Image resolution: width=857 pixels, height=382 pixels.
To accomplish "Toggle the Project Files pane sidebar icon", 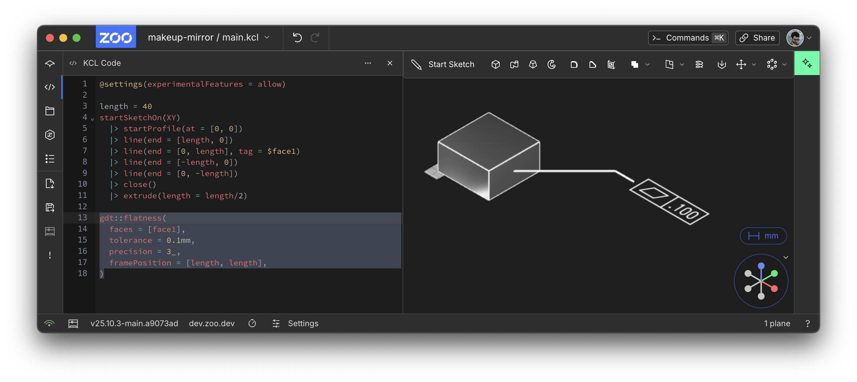I will point(50,111).
